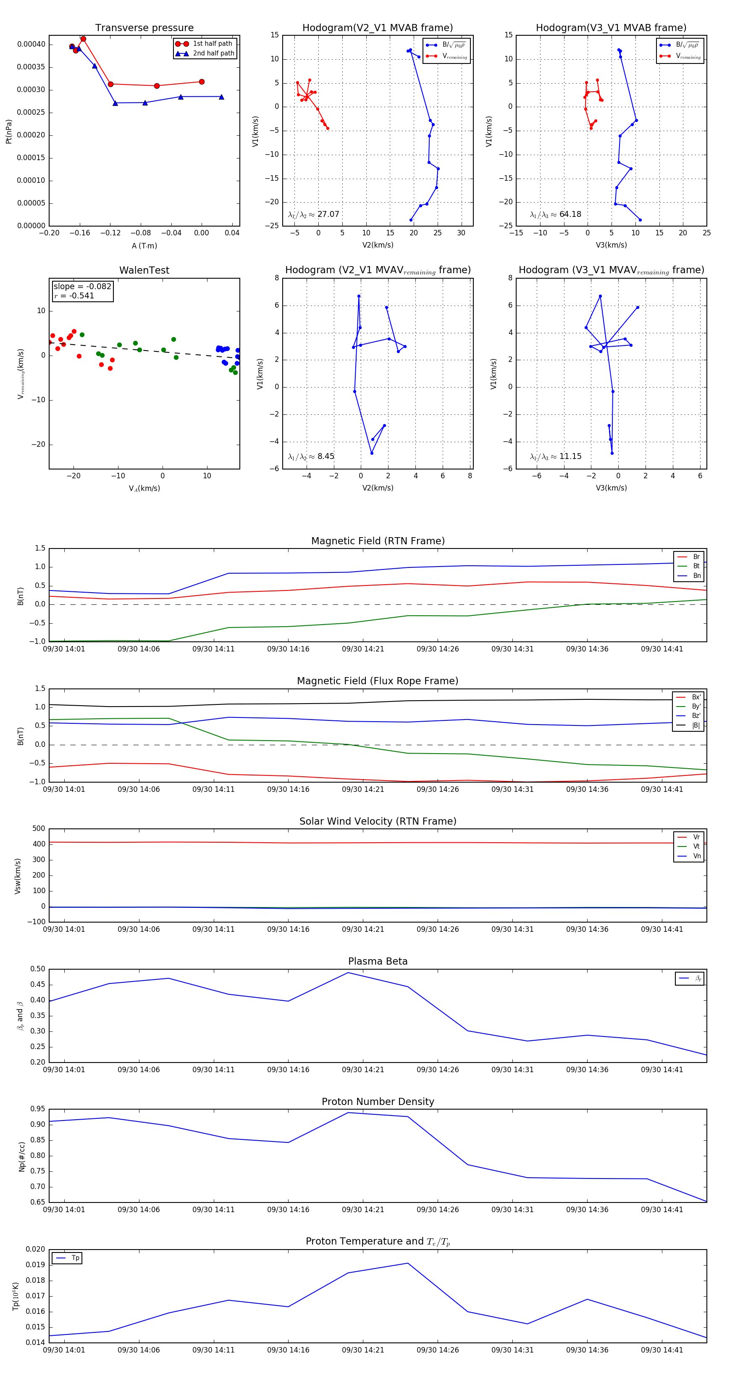Click 'Br' legend entry in RTN panel

tap(689, 557)
